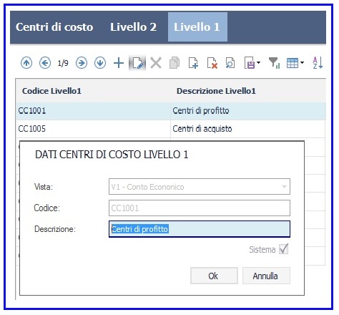The height and width of the screenshot is (315, 339).
Task: Toggle the Sistema checkbox
Action: coord(284,249)
